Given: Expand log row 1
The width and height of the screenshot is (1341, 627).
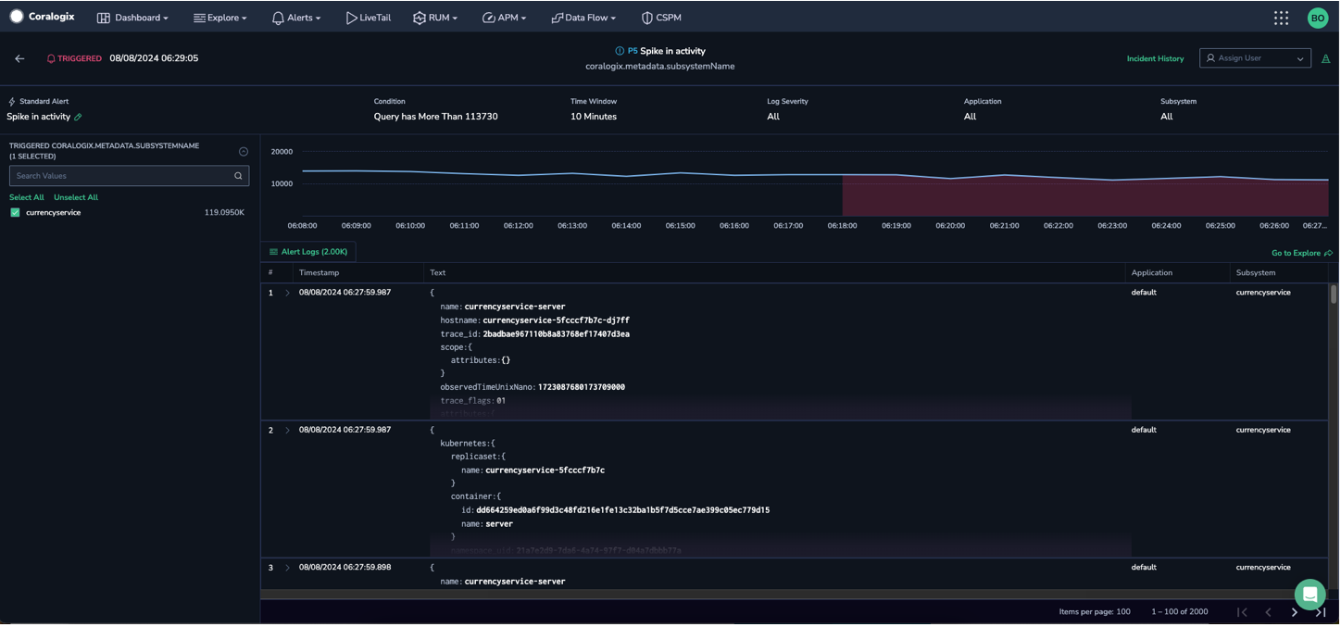Looking at the screenshot, I should pyautogui.click(x=287, y=293).
